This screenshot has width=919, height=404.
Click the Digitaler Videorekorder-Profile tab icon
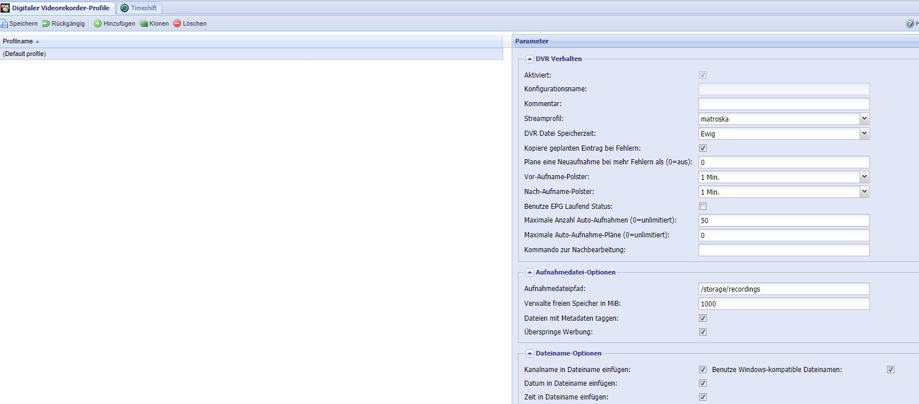(5, 8)
